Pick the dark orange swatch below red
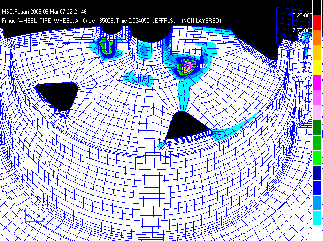The image size is (323, 241). (x=317, y=38)
